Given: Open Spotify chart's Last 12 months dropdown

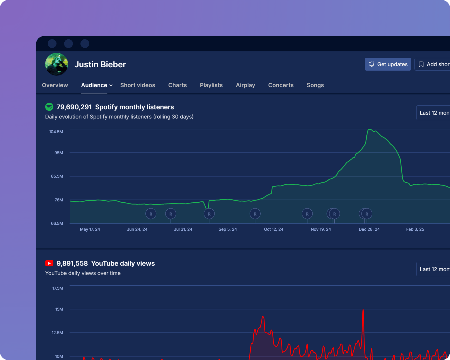Looking at the screenshot, I should 434,113.
